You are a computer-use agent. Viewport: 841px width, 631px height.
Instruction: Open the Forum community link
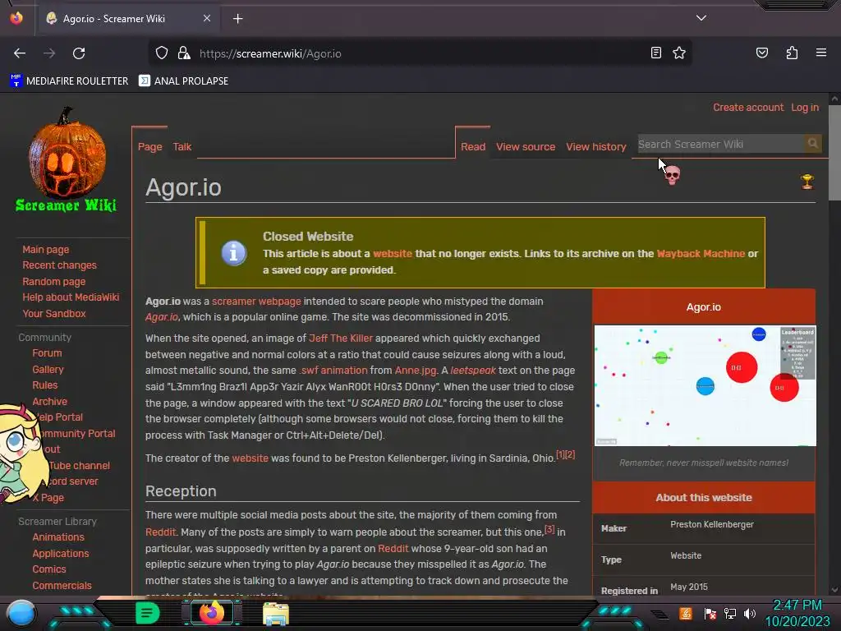coord(47,353)
